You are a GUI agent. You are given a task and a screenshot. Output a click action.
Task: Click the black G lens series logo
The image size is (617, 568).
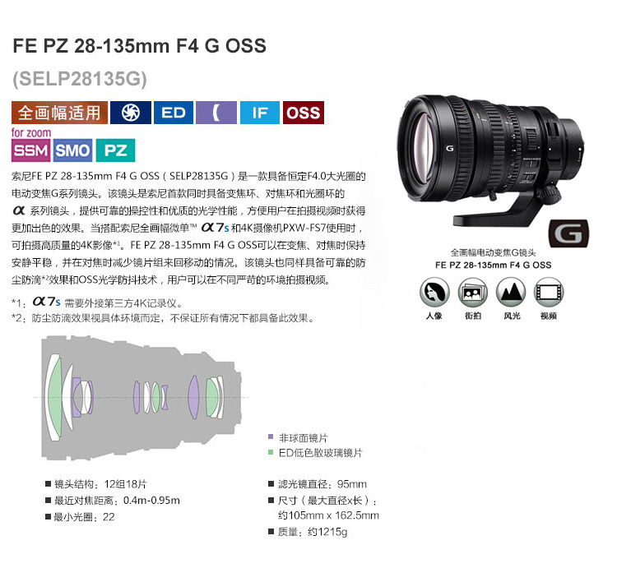pos(568,233)
